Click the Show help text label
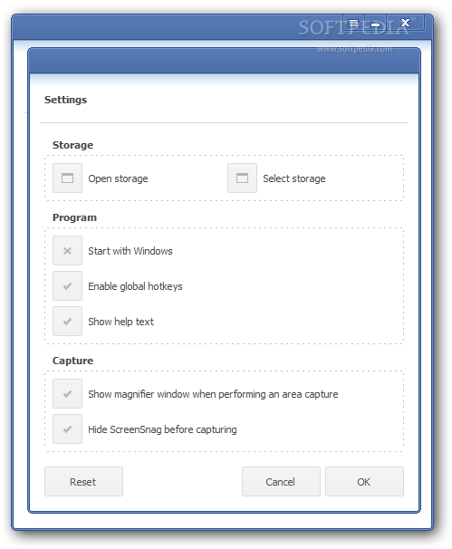This screenshot has height=549, width=452. pos(120,322)
